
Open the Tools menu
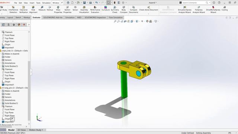[x=38, y=3]
